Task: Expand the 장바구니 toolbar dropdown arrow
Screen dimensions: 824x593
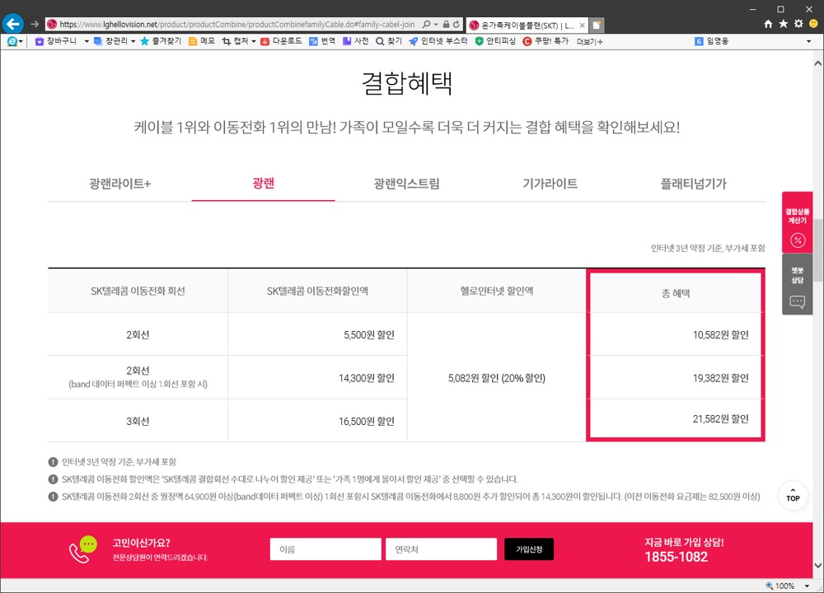Action: pyautogui.click(x=87, y=41)
